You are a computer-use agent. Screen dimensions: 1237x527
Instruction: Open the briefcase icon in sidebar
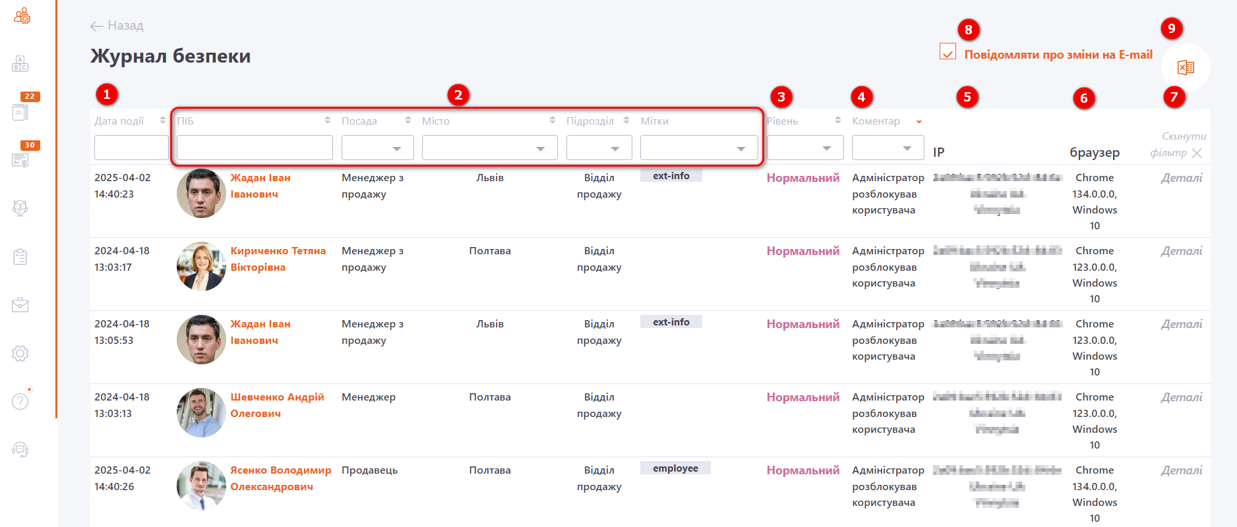[x=20, y=305]
